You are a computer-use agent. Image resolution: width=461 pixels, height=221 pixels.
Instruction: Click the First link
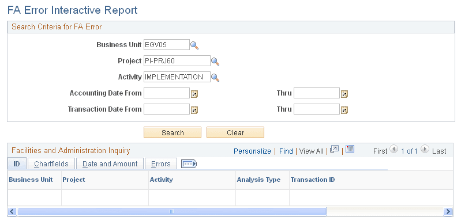(x=380, y=151)
